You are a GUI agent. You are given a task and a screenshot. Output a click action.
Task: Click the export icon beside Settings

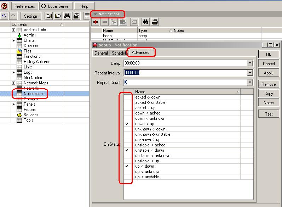(58, 16)
